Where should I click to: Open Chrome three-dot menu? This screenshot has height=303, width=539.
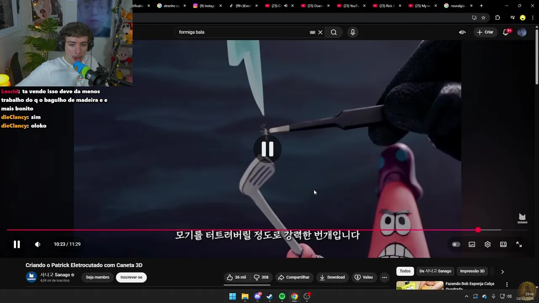[x=533, y=18]
